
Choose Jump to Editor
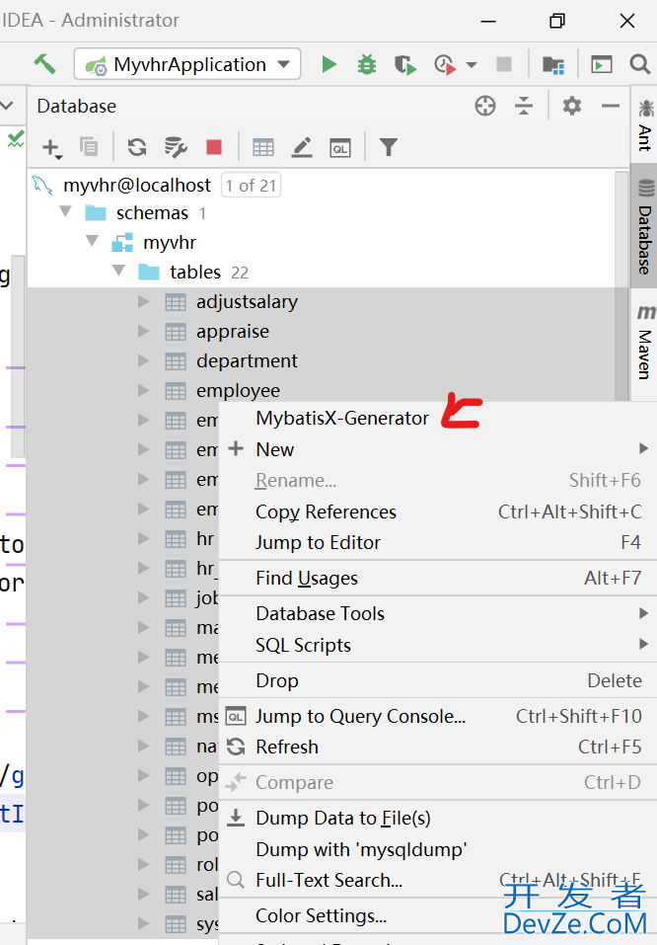pos(438,542)
